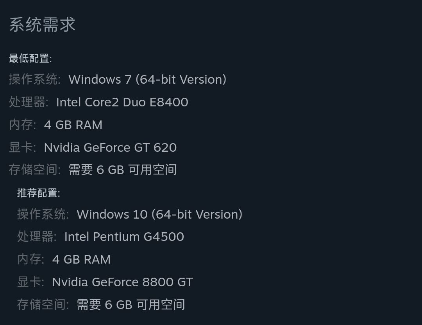Click 存储空间 label under 最低配置
This screenshot has width=422, height=325.
coord(35,170)
